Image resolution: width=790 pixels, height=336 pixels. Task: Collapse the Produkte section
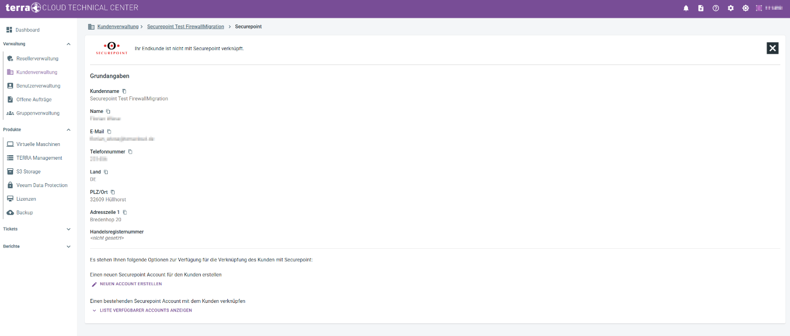68,129
